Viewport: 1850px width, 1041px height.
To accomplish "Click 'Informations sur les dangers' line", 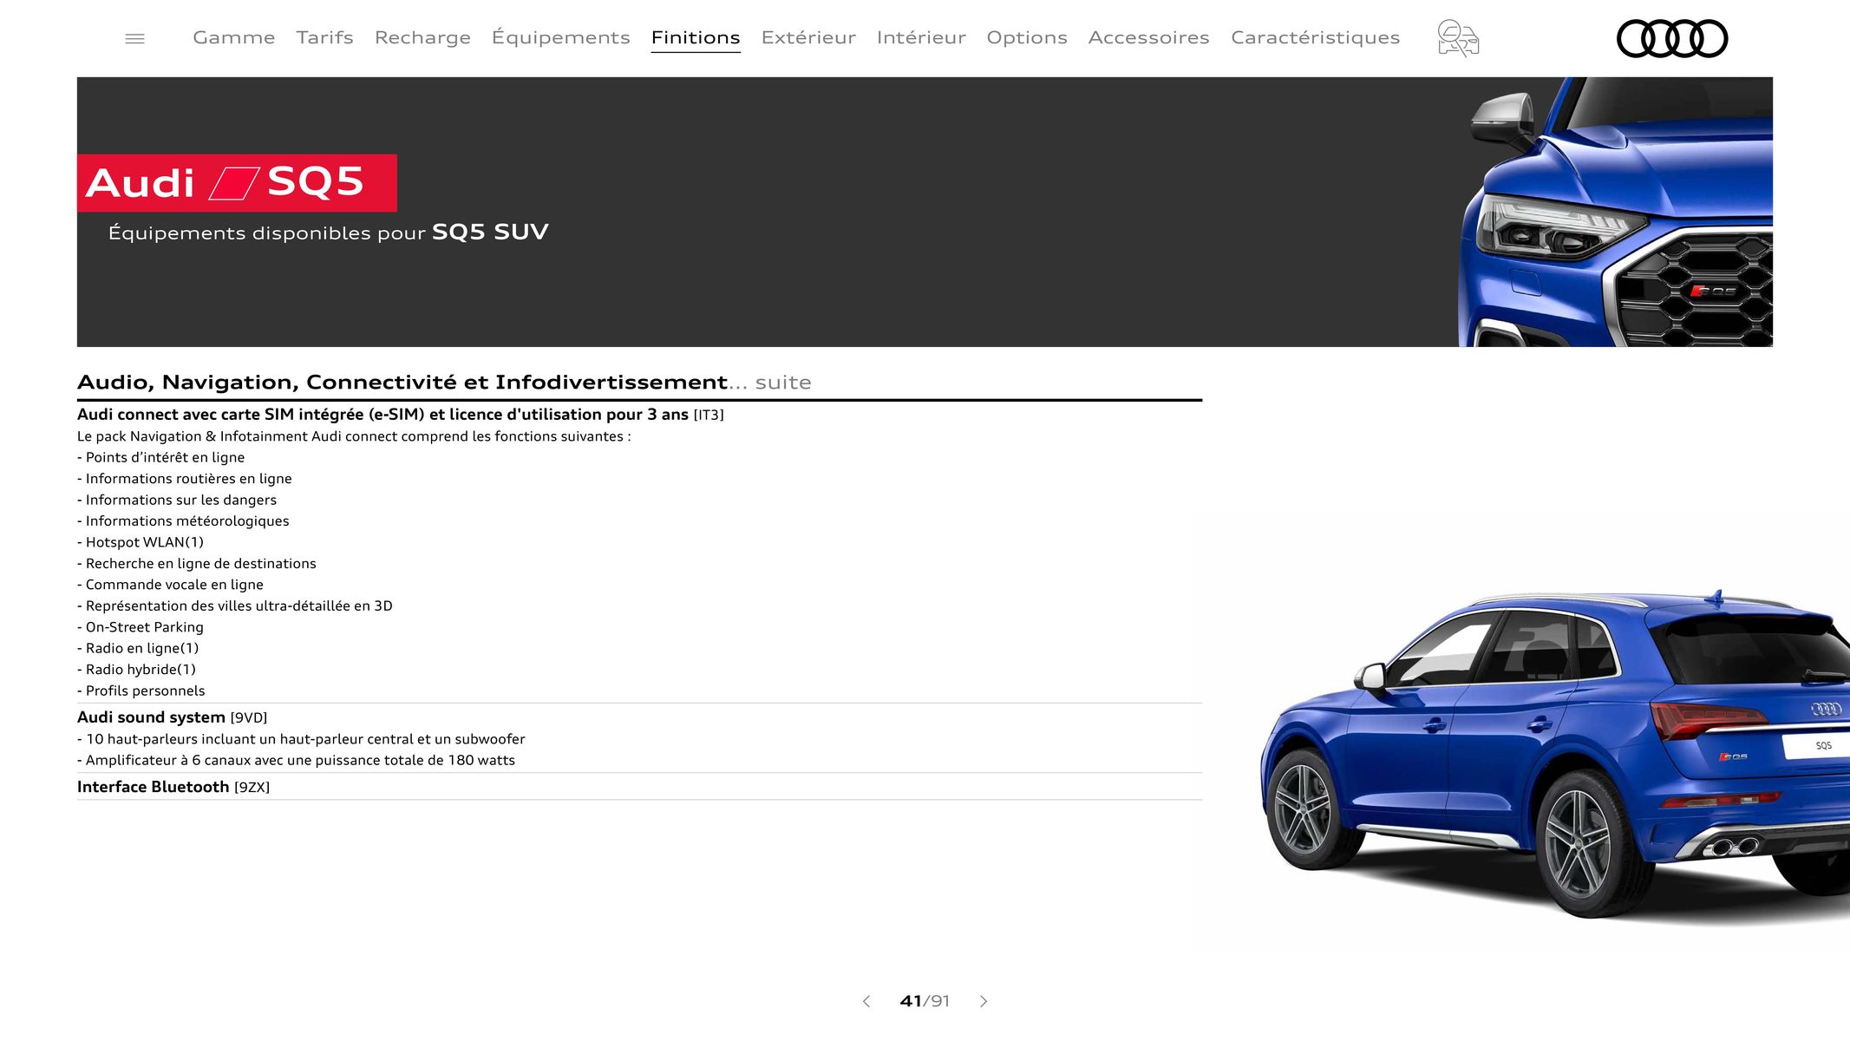I will 177,500.
